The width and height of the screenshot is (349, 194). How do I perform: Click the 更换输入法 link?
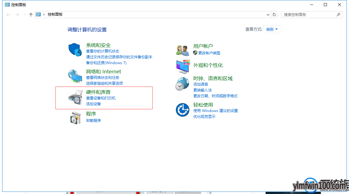[203, 90]
